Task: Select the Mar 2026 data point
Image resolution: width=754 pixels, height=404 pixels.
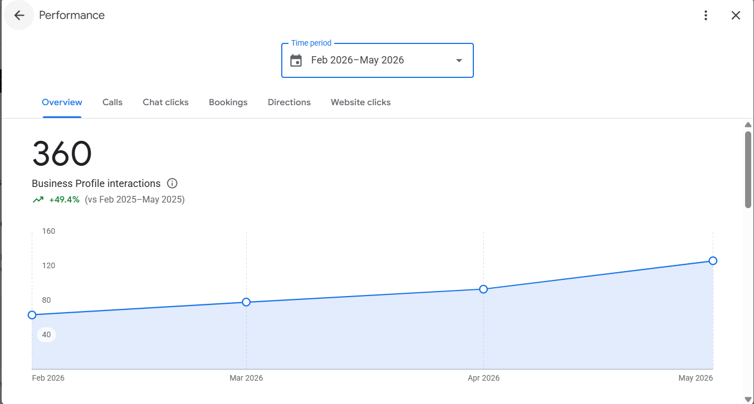Action: click(x=246, y=302)
